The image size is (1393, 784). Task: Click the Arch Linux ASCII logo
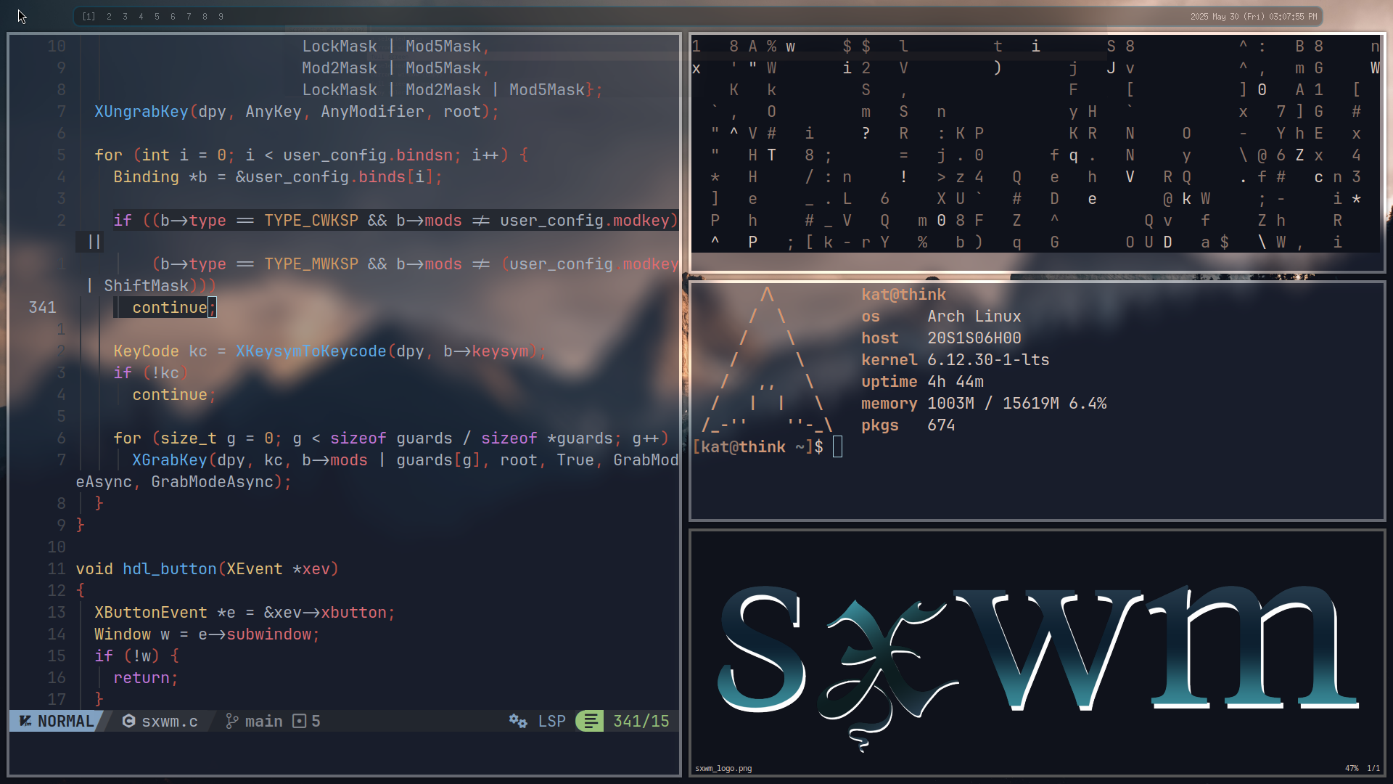(x=767, y=361)
